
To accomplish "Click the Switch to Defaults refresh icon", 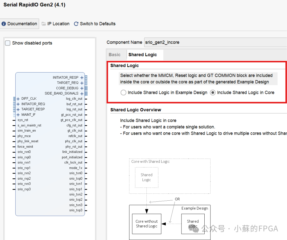I will (x=76, y=24).
